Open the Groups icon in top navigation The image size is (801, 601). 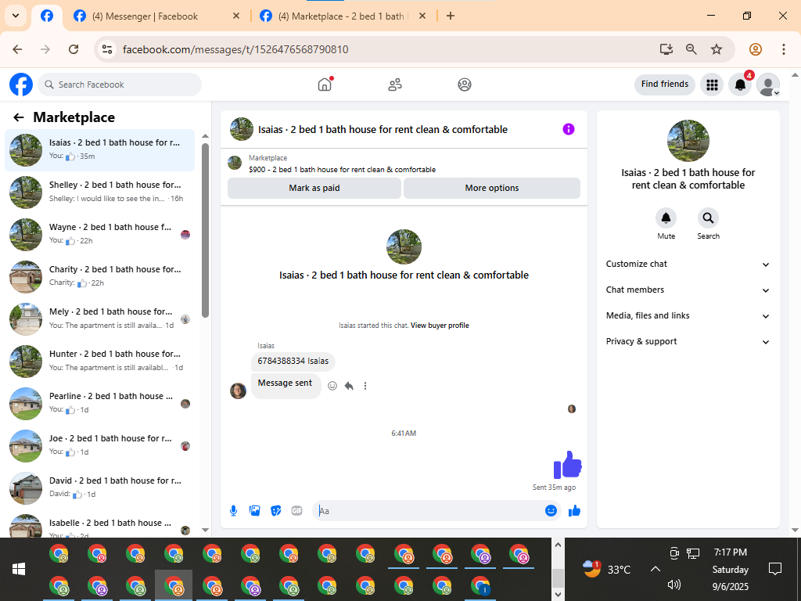coord(465,85)
